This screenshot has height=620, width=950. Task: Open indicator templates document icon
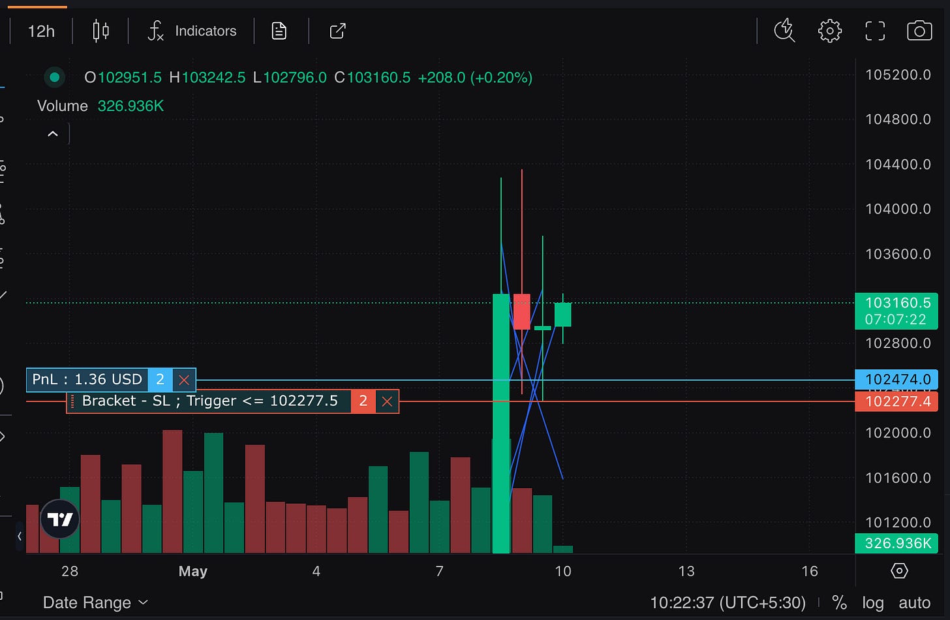[279, 30]
